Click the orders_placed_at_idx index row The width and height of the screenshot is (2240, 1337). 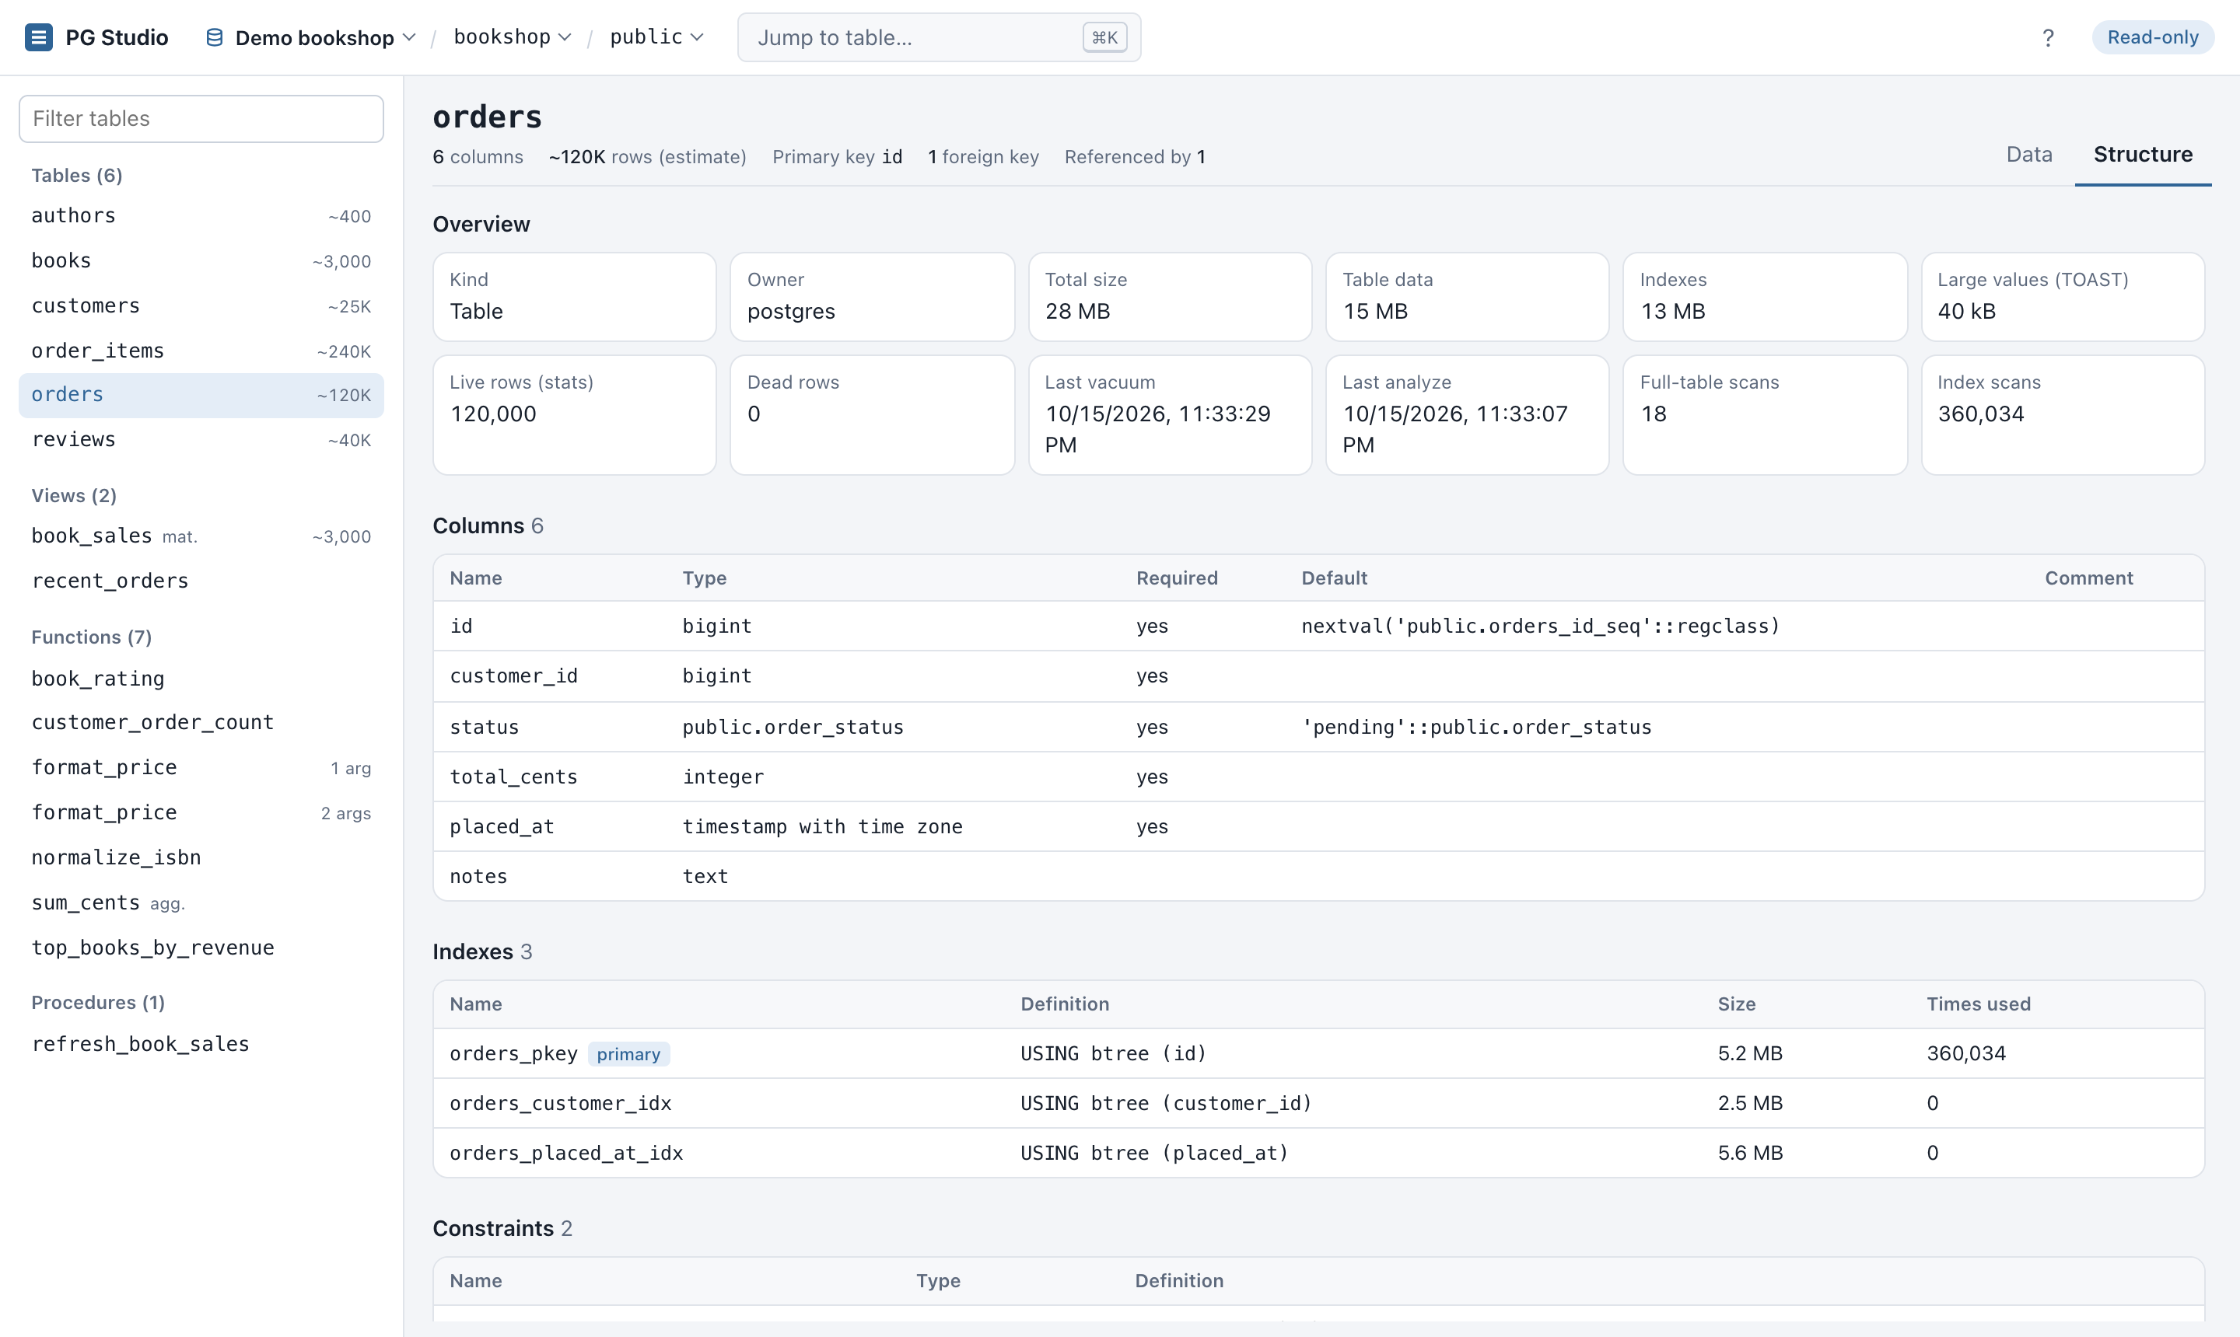[x=1318, y=1154]
